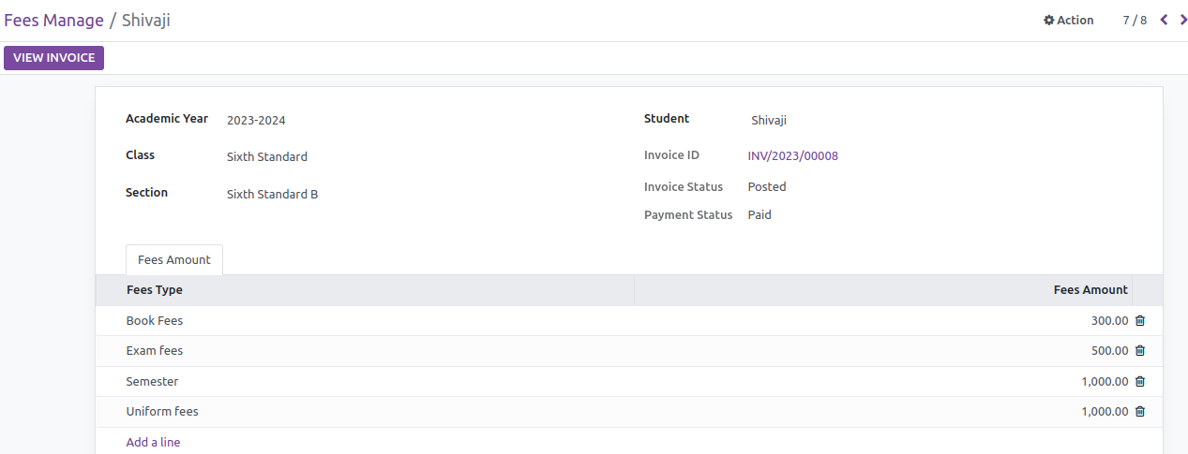Go to next record arrow
This screenshot has width=1188, height=454.
point(1183,20)
